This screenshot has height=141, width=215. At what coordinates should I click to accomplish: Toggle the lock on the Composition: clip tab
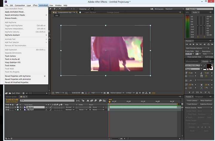tap(56, 13)
